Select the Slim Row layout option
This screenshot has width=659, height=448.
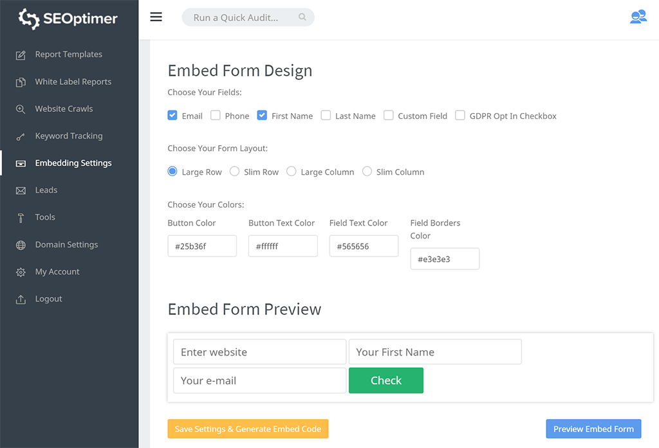coord(235,172)
